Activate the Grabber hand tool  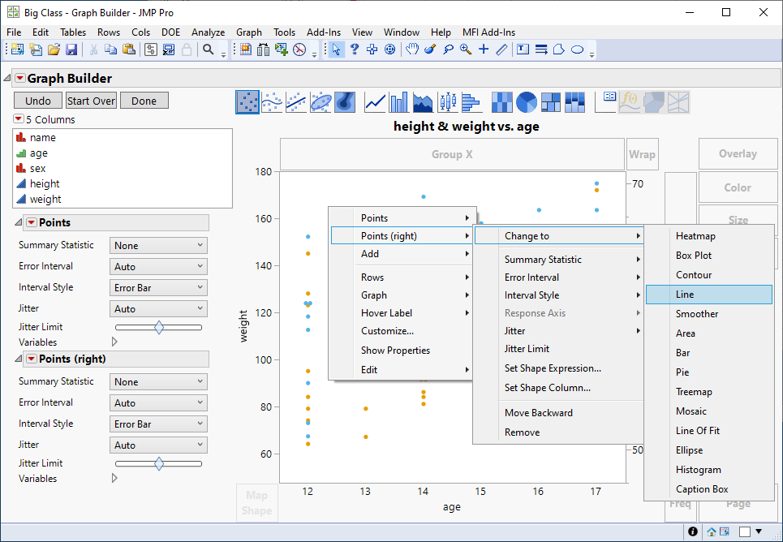coord(412,49)
